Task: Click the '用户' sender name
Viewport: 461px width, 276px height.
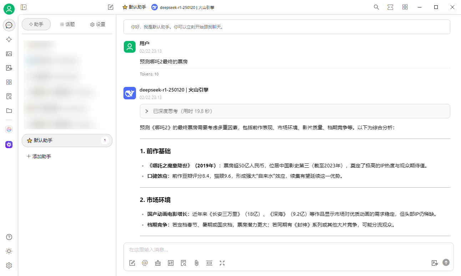Action: pos(145,43)
